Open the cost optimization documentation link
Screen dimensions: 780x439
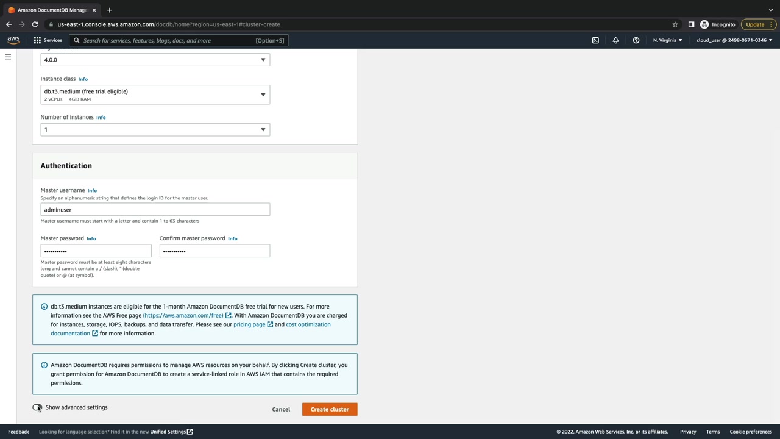pyautogui.click(x=191, y=329)
